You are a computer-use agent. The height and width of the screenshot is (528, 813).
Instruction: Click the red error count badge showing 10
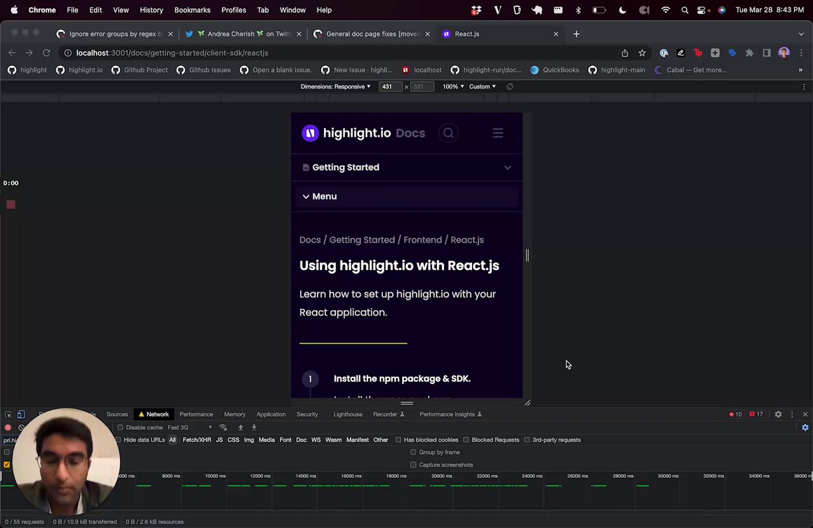click(x=736, y=414)
